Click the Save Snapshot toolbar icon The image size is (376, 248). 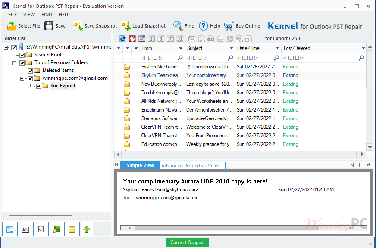78,26
